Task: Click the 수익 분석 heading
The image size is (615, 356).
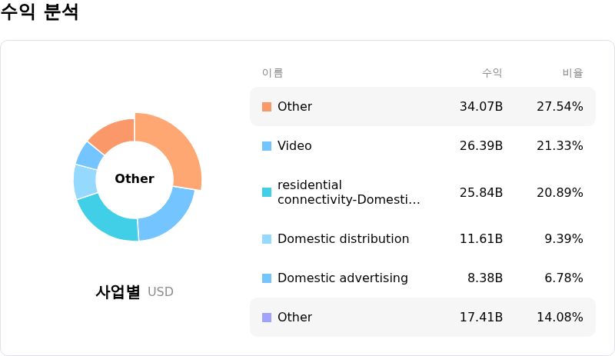Action: coord(39,11)
